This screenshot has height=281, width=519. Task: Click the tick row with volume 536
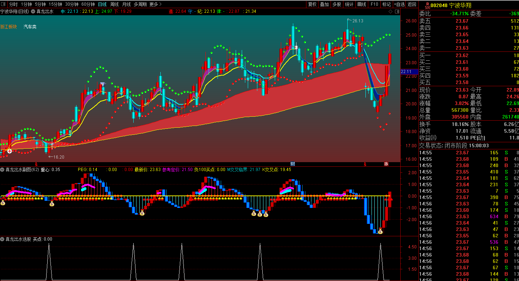(x=469, y=242)
